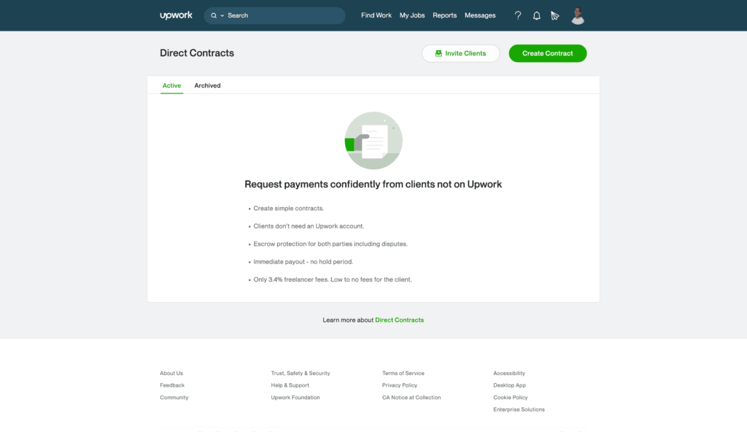Screen dimensions: 747x432
Task: Click 'Clients don't need an Upwork account.' text
Action: click(x=309, y=226)
